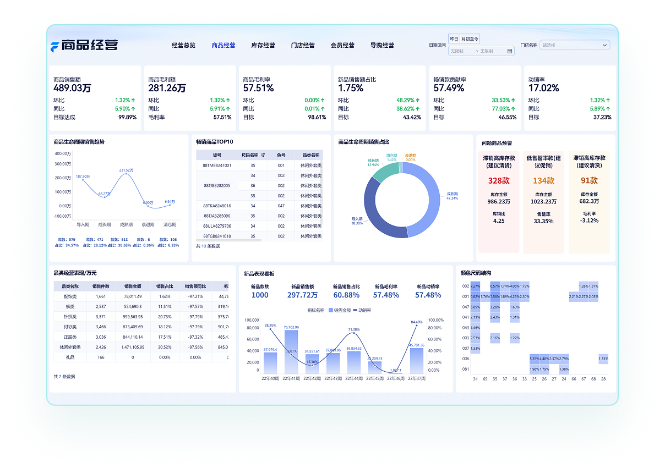Screen dimensions: 665x474
Task: Click the 5.35% heatmap cell in row 006
Action: point(534,359)
